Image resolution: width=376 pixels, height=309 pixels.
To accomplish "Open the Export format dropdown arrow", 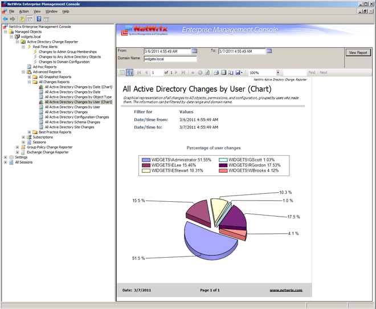I will [x=242, y=73].
